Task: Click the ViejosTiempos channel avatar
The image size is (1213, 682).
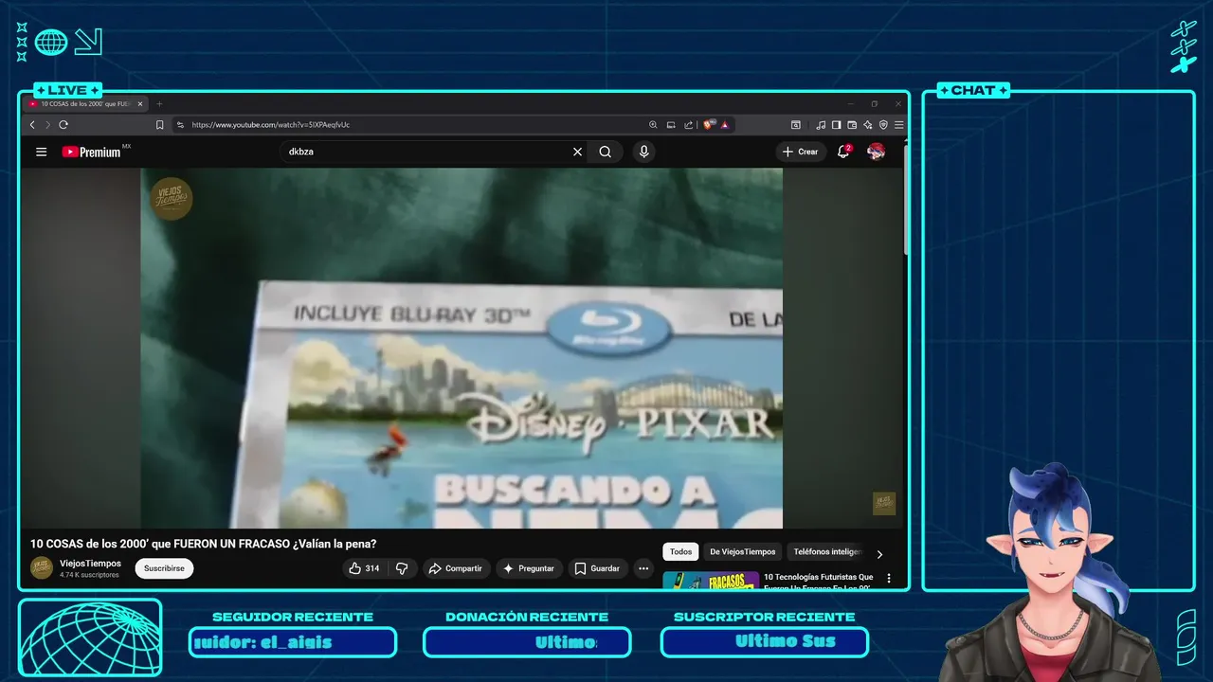Action: pos(42,567)
